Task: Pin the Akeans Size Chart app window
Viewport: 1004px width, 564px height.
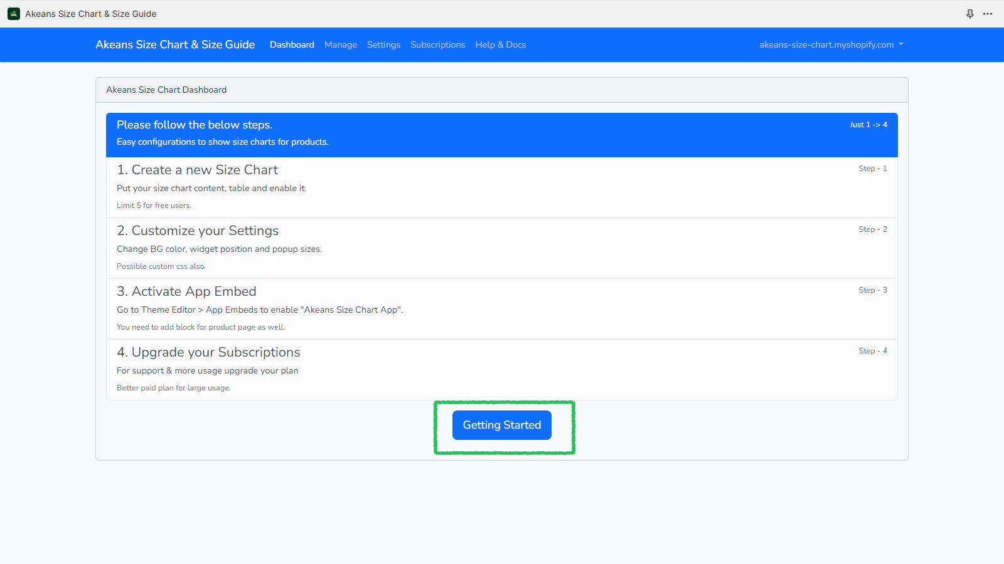Action: (970, 13)
